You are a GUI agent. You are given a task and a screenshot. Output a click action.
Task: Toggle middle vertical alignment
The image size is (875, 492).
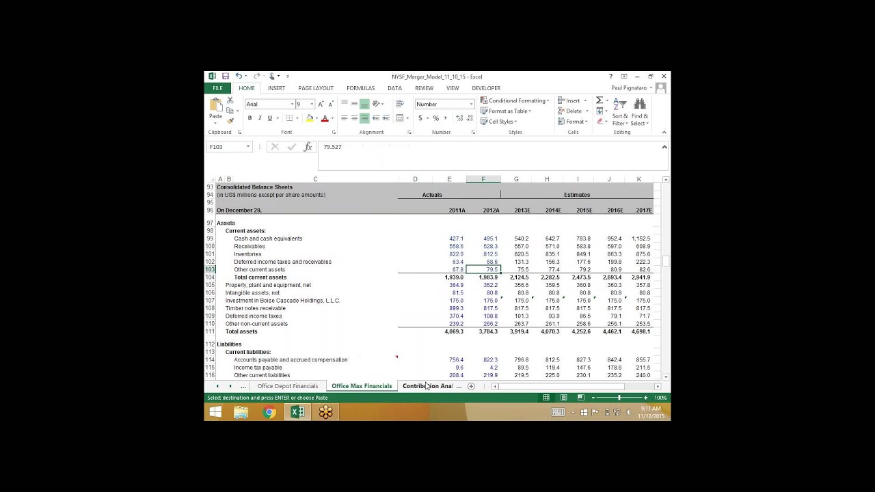point(354,104)
